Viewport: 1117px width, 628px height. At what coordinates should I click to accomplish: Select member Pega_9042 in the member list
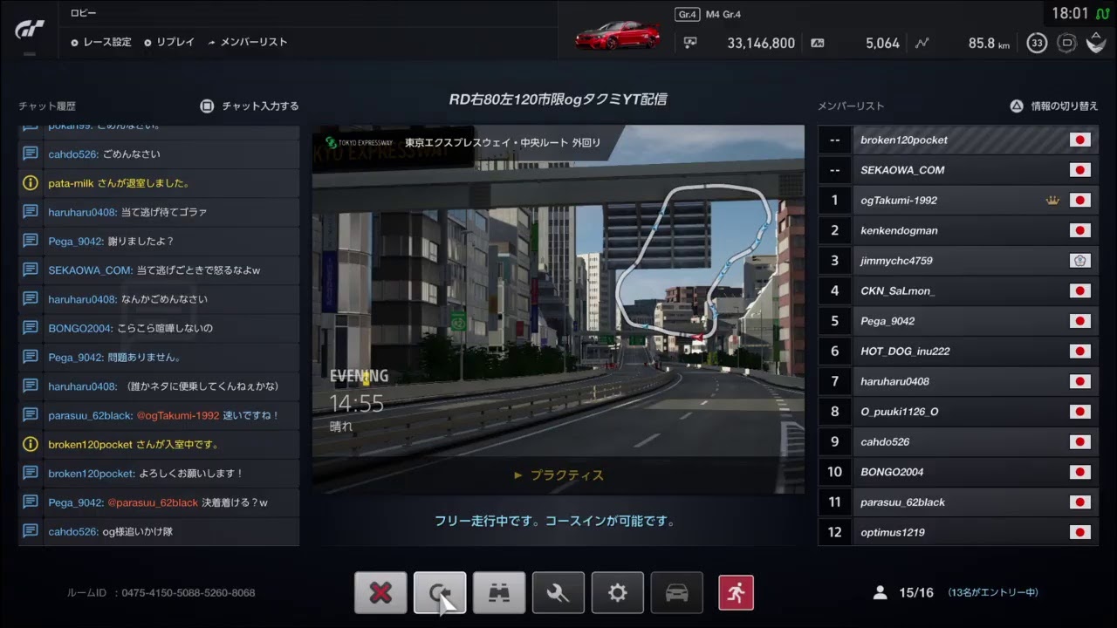[958, 321]
